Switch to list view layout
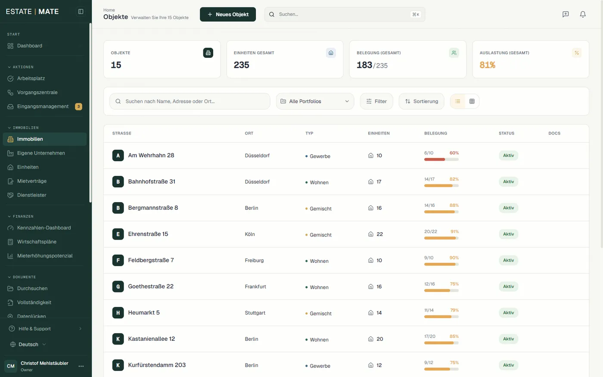The width and height of the screenshot is (603, 377). [458, 101]
